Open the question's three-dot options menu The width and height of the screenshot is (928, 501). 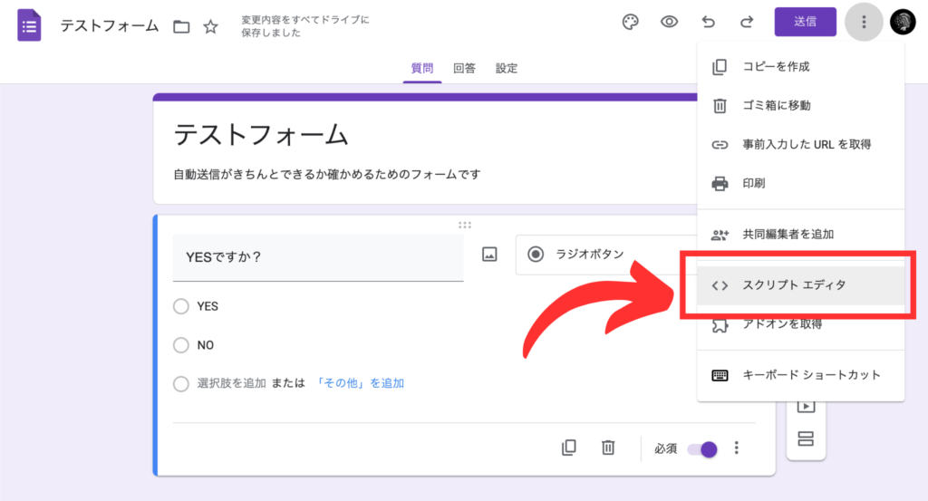(737, 448)
